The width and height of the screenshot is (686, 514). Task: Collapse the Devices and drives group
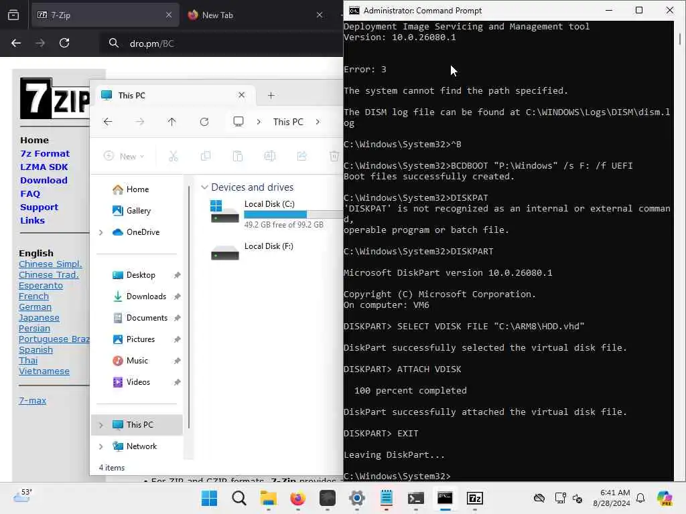point(204,187)
